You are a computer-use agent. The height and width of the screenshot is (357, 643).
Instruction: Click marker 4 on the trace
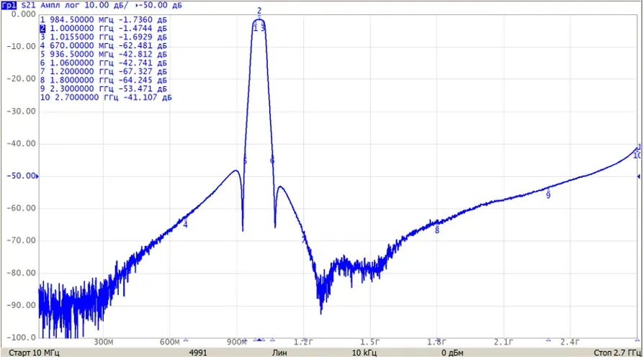(x=185, y=224)
